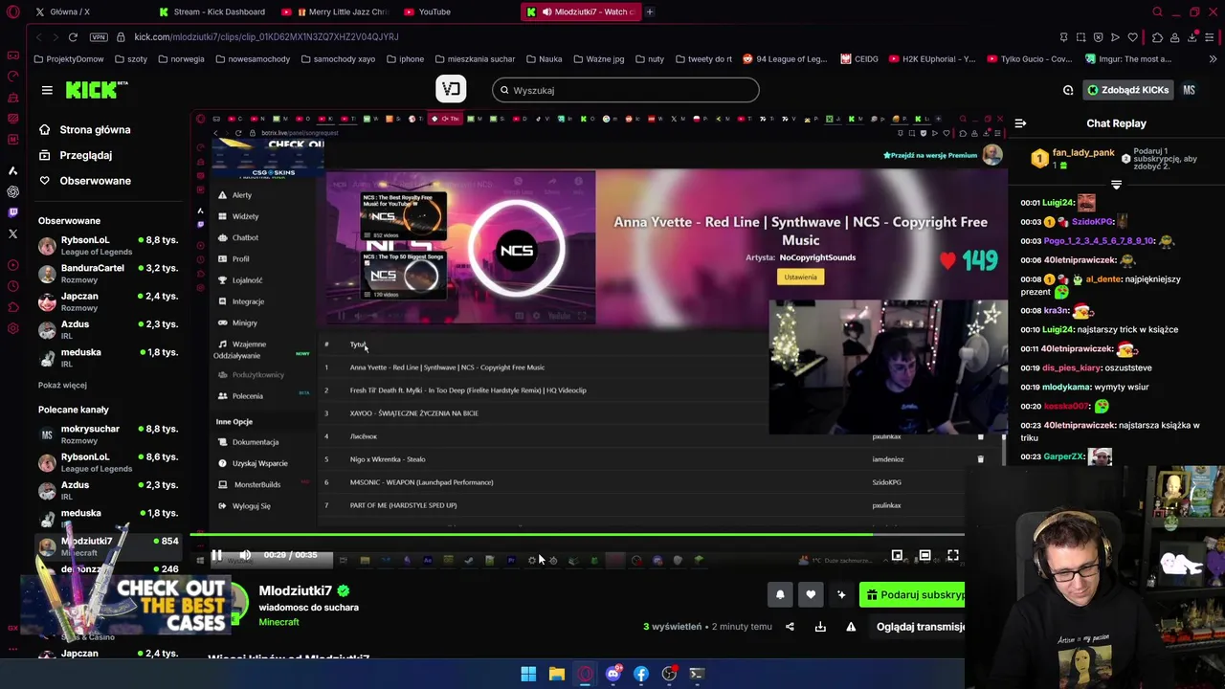Open Discord from the taskbar

tap(613, 674)
